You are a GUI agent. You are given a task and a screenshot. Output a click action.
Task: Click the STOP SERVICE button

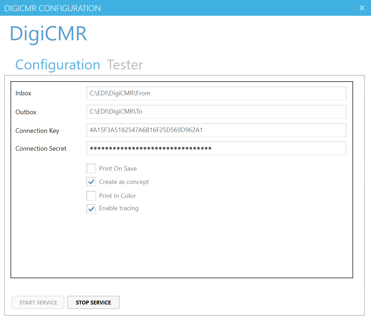click(x=93, y=302)
